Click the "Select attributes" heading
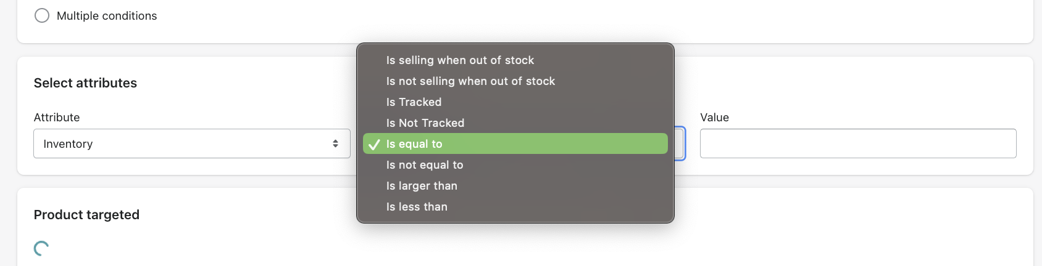 (x=85, y=83)
